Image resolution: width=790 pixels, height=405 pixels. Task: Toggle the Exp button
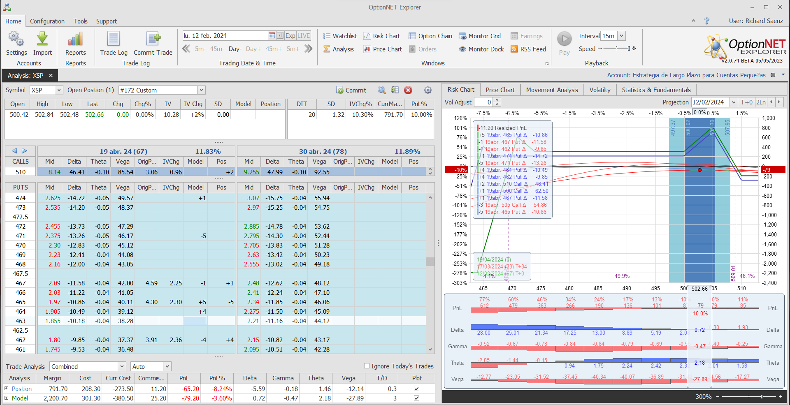(290, 36)
